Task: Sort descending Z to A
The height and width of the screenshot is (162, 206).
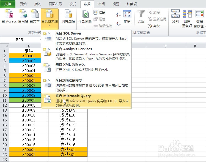Action: 118,24
